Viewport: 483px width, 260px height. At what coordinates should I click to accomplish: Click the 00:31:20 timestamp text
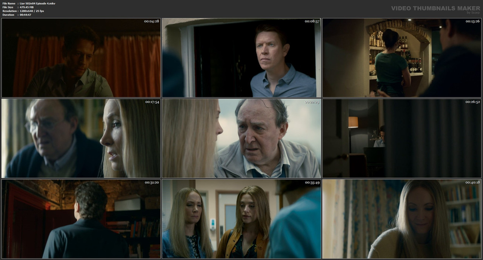tap(151, 182)
